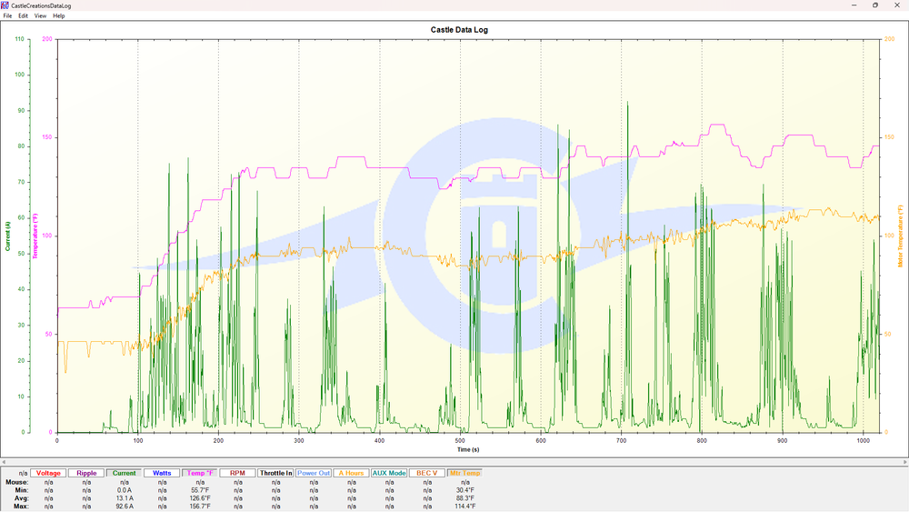Click the average temp value 126.6°F
This screenshot has width=909, height=512.
(200, 498)
